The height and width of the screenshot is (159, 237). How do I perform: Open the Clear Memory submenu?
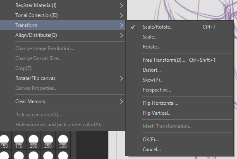[62, 101]
